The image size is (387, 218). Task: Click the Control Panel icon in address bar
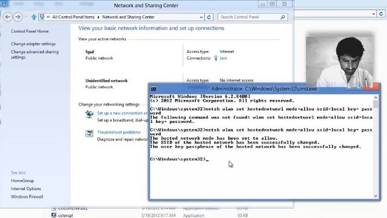pos(42,17)
